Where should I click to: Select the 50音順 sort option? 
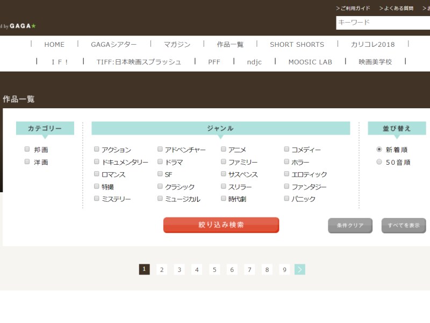tap(379, 161)
